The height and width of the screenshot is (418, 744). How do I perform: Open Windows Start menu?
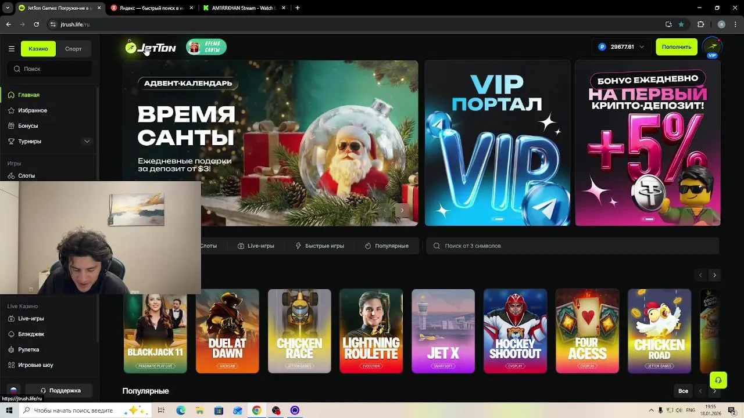tap(9, 410)
